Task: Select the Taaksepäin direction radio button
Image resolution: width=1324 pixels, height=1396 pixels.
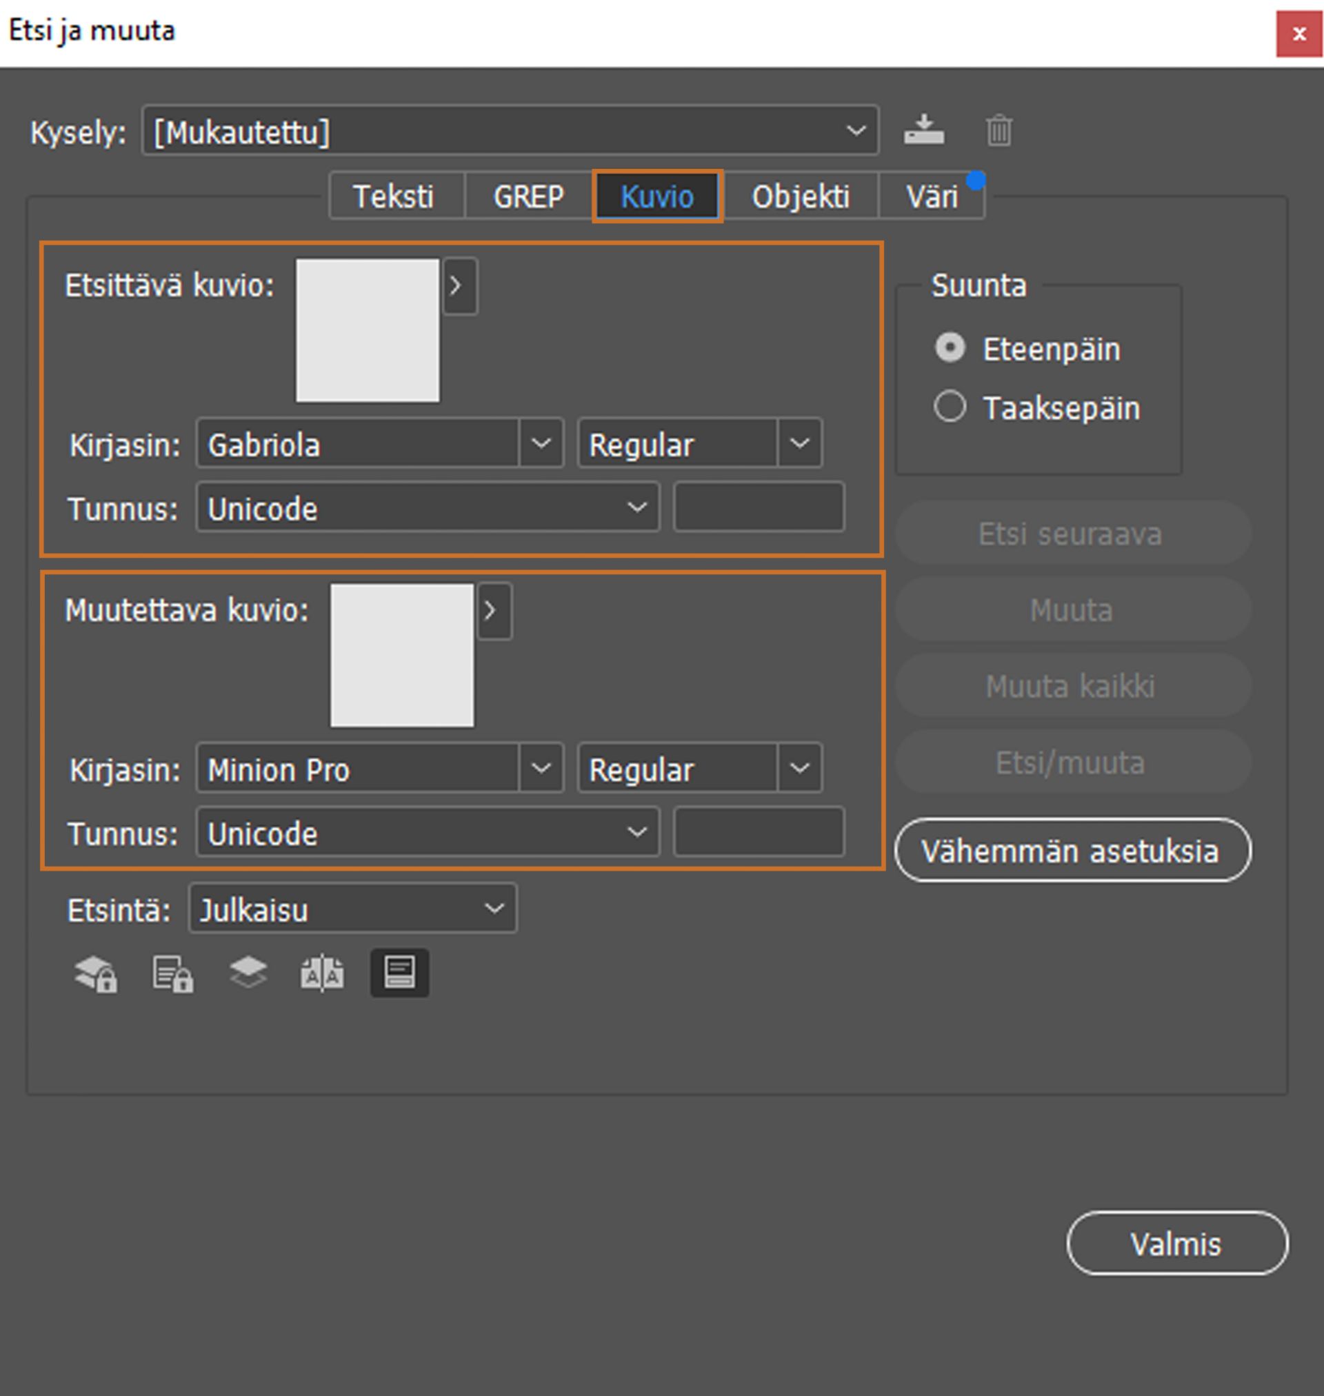Action: [x=950, y=407]
